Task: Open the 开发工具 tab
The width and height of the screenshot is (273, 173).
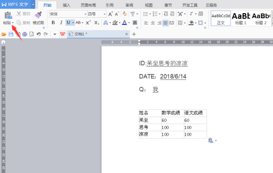Action: (190, 5)
